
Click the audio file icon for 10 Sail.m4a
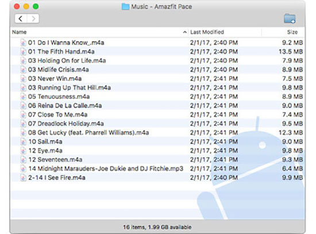(23, 141)
